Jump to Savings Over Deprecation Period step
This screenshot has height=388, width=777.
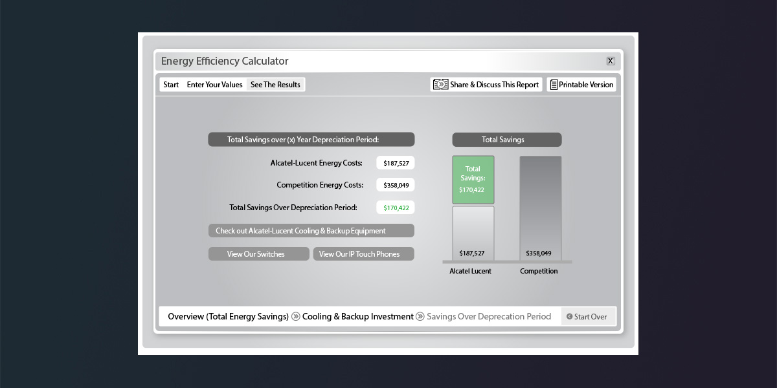coord(489,317)
